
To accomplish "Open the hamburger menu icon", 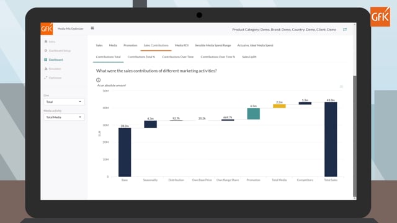I will coord(92,28).
